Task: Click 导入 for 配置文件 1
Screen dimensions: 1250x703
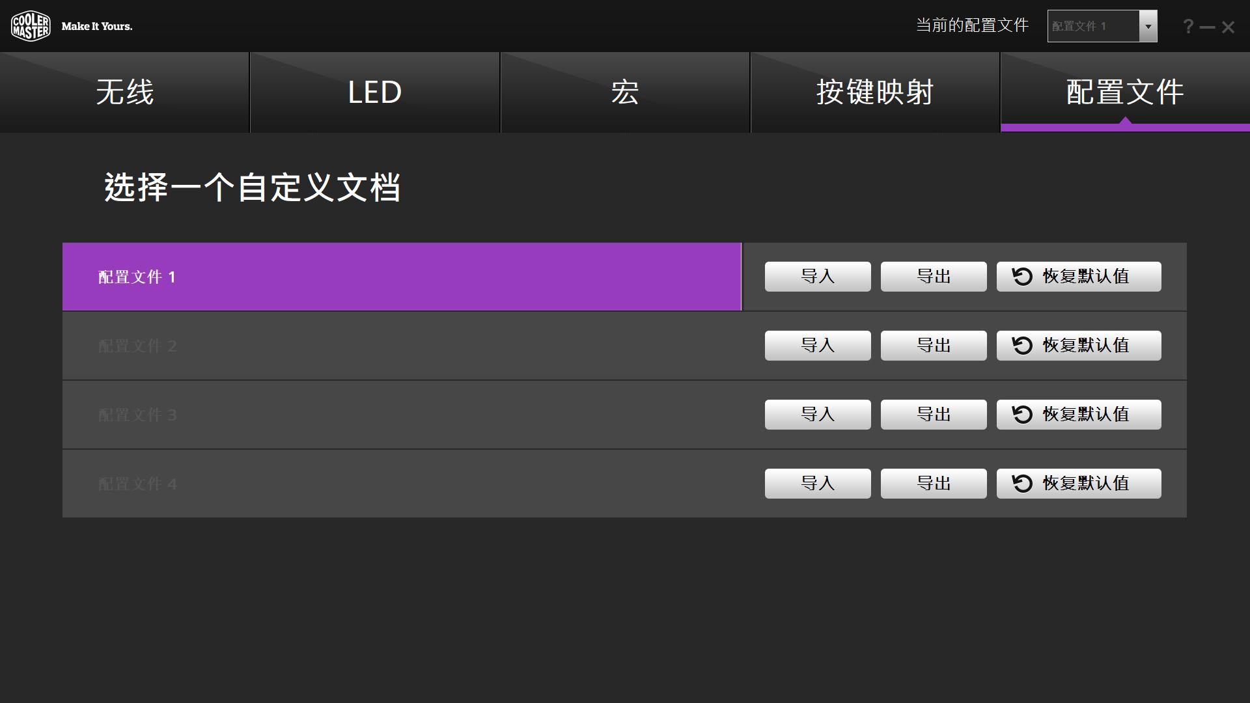Action: (x=817, y=276)
